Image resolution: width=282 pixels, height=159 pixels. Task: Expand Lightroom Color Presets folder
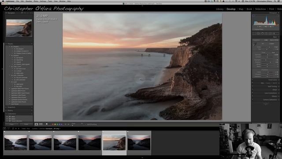pyautogui.click(x=10, y=95)
